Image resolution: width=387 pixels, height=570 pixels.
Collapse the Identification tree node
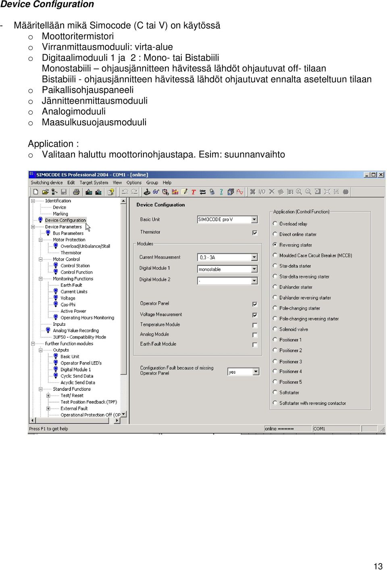(33, 201)
